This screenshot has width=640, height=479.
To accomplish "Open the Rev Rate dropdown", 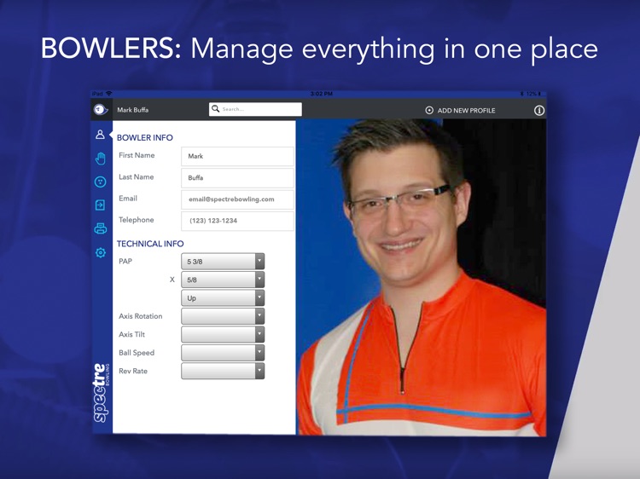I will 223,371.
